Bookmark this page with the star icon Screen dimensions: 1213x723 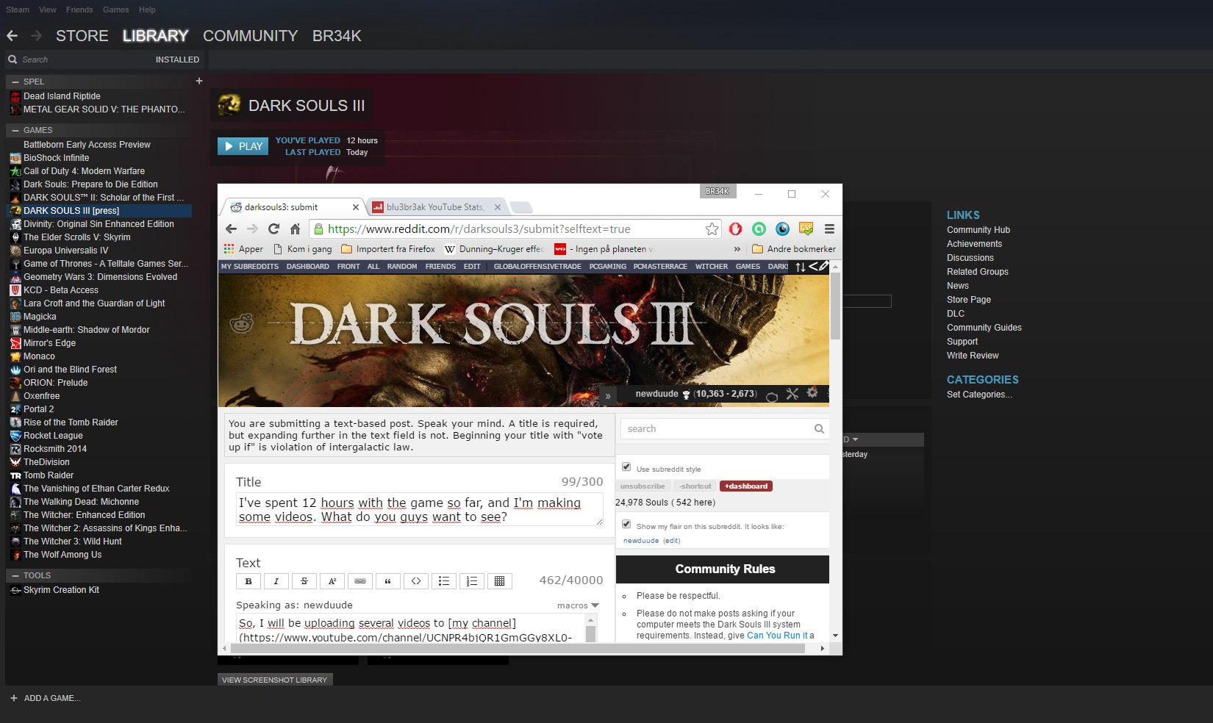coord(712,229)
